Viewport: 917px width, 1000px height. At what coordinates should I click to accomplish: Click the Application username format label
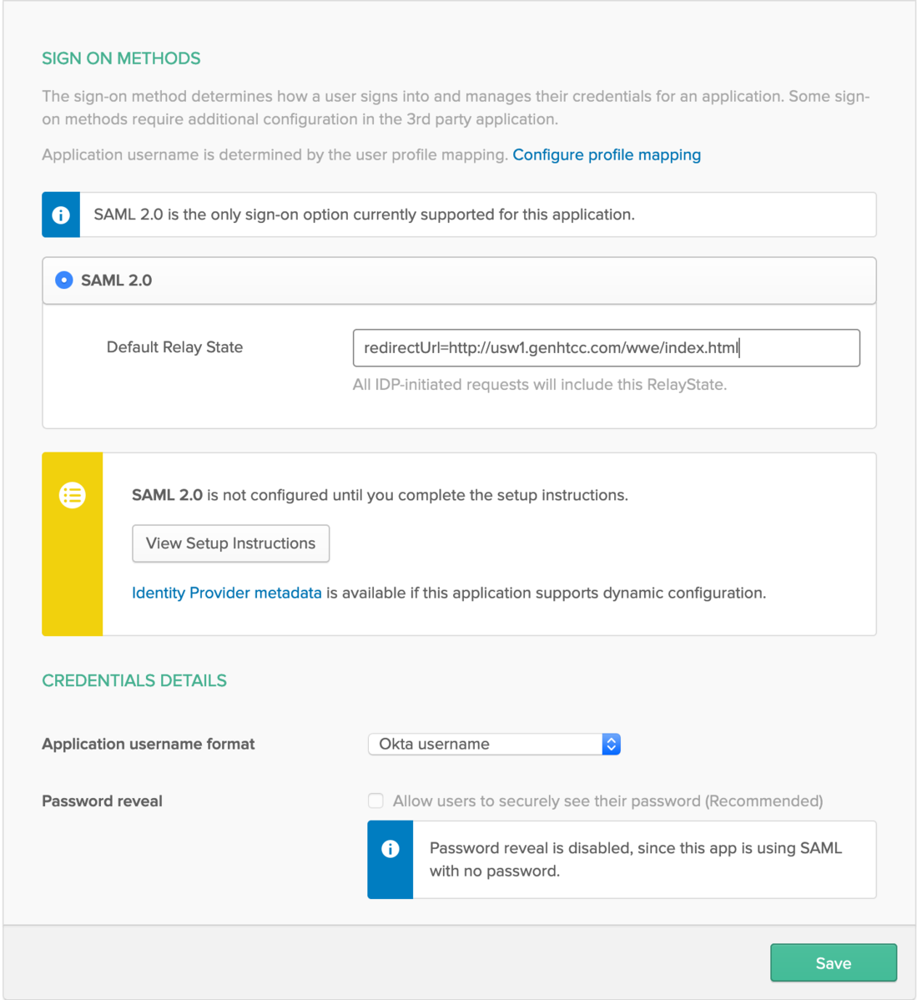coord(148,745)
